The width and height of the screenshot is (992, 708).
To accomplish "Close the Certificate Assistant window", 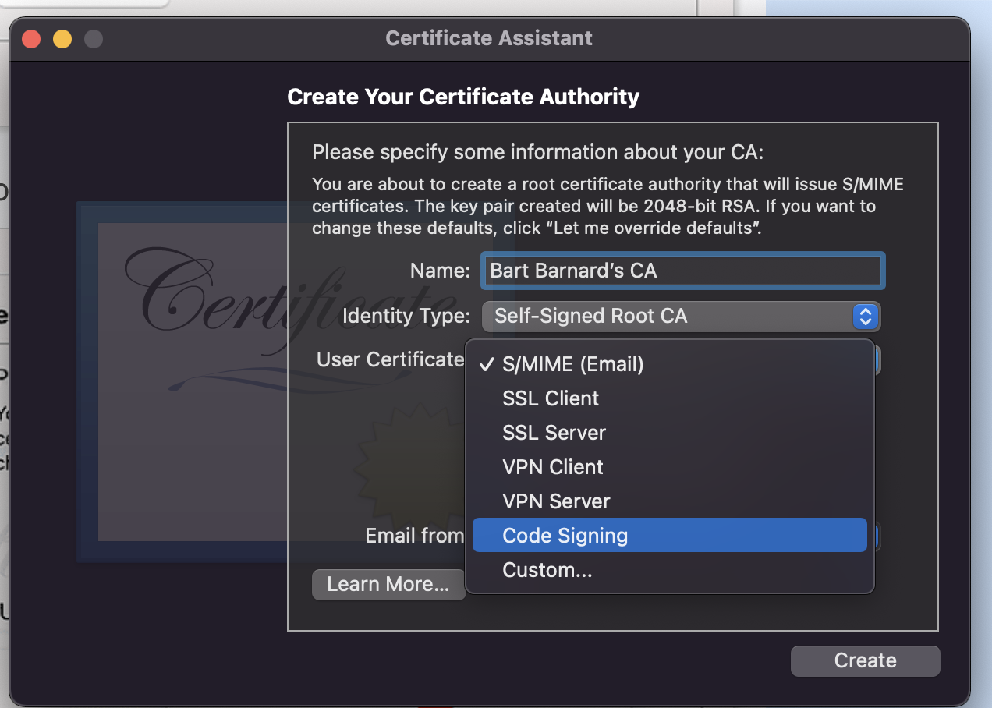I will click(31, 38).
